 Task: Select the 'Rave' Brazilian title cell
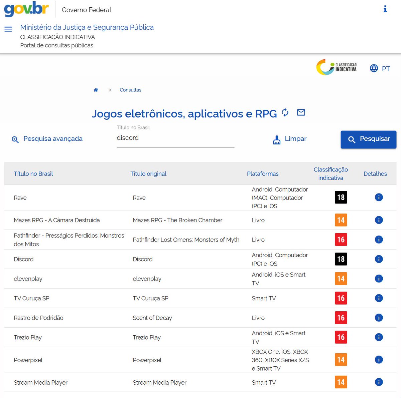[20, 198]
